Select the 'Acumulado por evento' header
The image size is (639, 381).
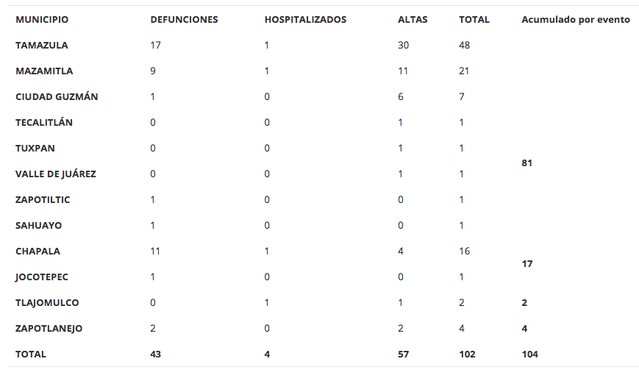coord(575,20)
